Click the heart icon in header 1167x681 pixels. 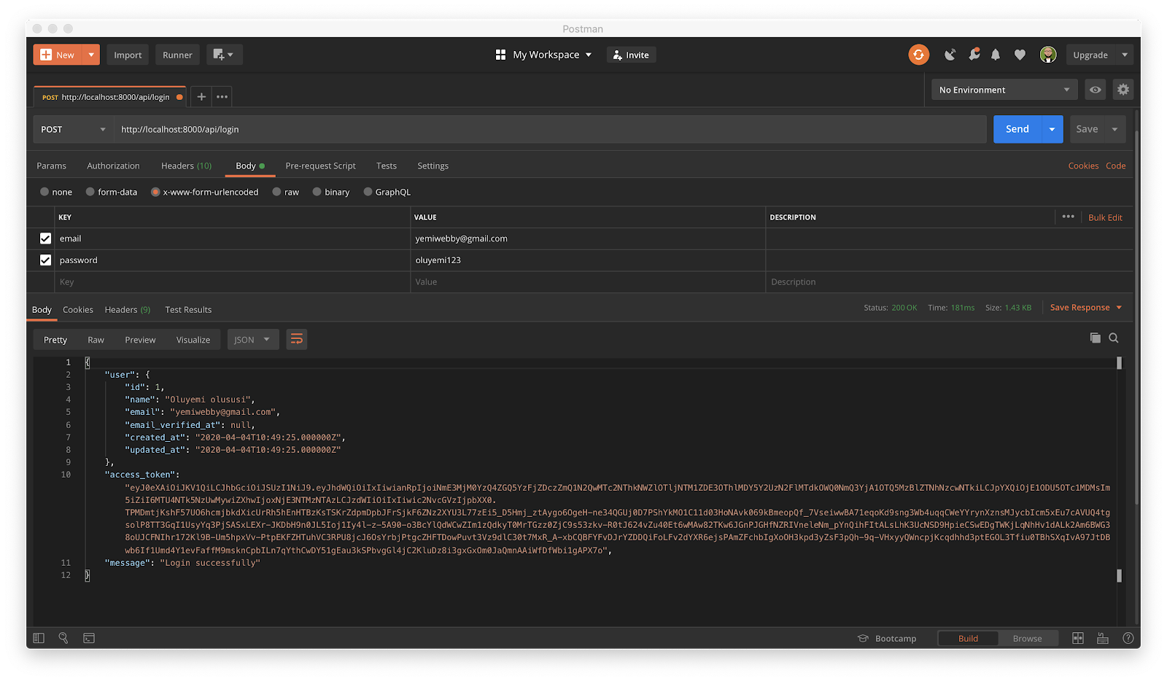click(1020, 55)
